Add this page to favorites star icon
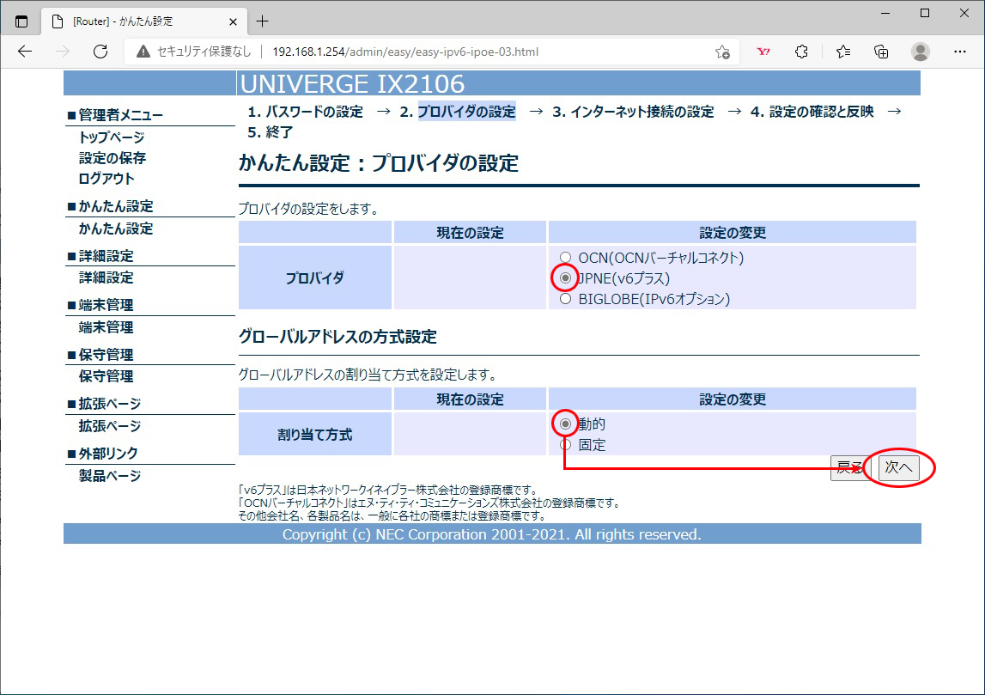Screen dimensions: 985x695 [722, 52]
